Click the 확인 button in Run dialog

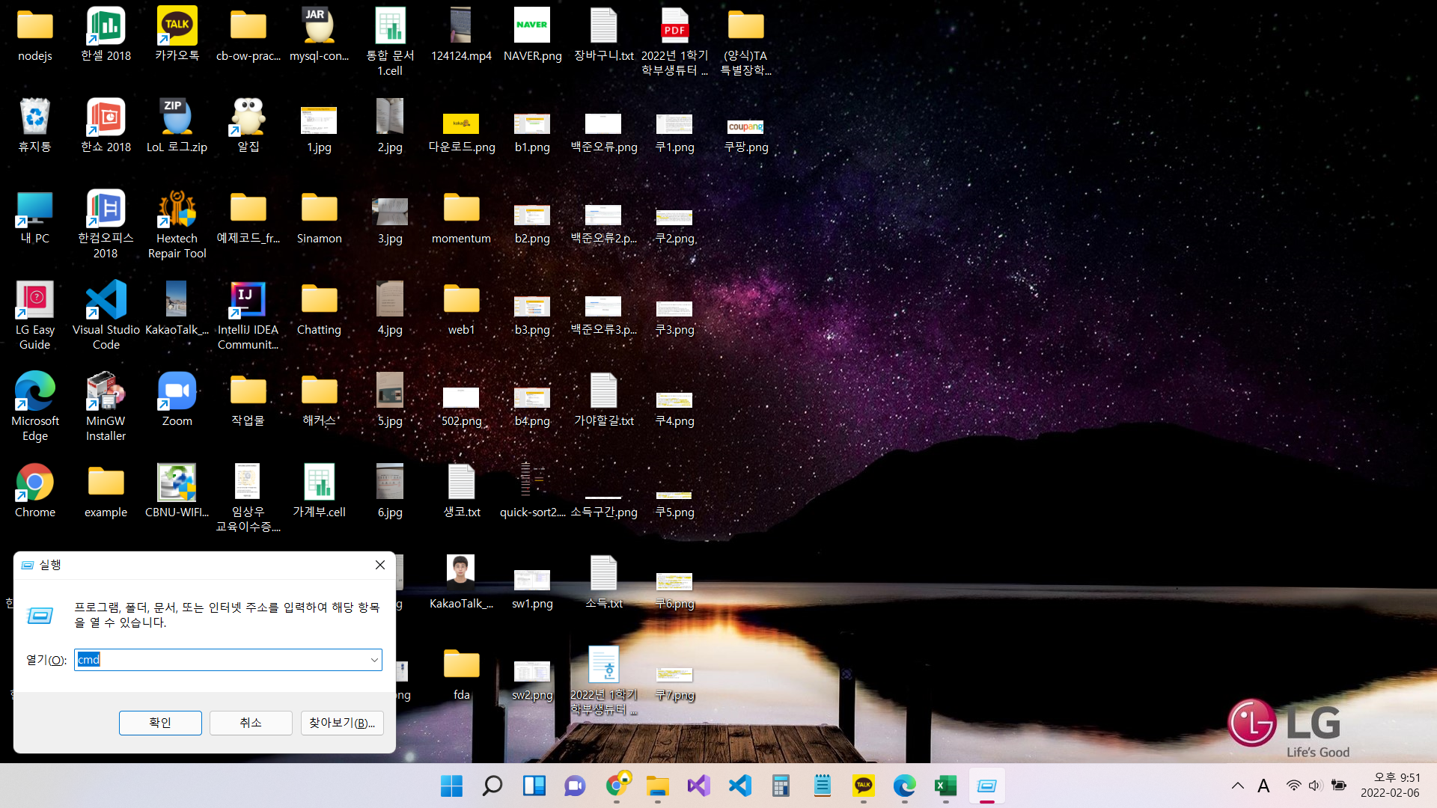click(160, 723)
